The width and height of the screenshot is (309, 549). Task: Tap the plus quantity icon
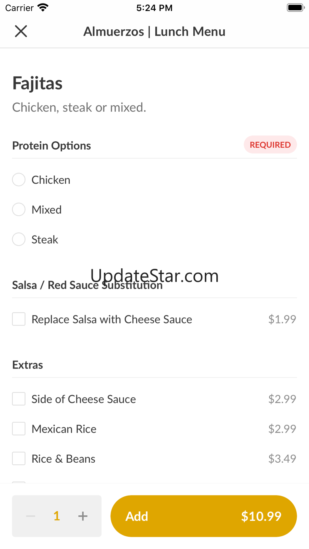[82, 516]
